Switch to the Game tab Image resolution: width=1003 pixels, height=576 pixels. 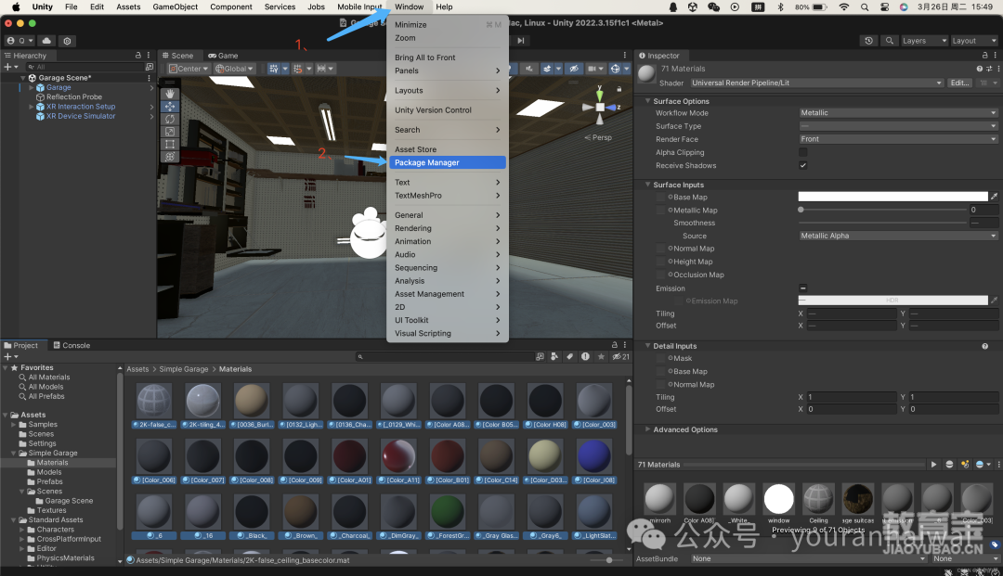223,56
